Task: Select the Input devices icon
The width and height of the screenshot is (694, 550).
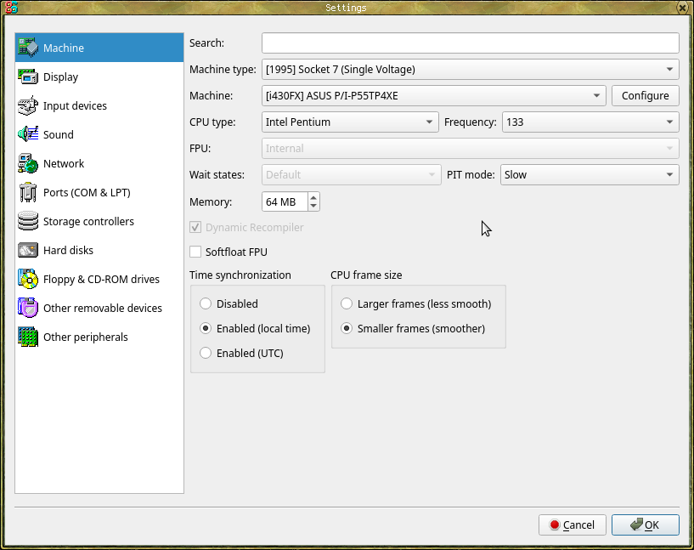Action: coord(28,106)
